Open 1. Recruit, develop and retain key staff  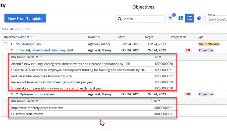click(44, 50)
